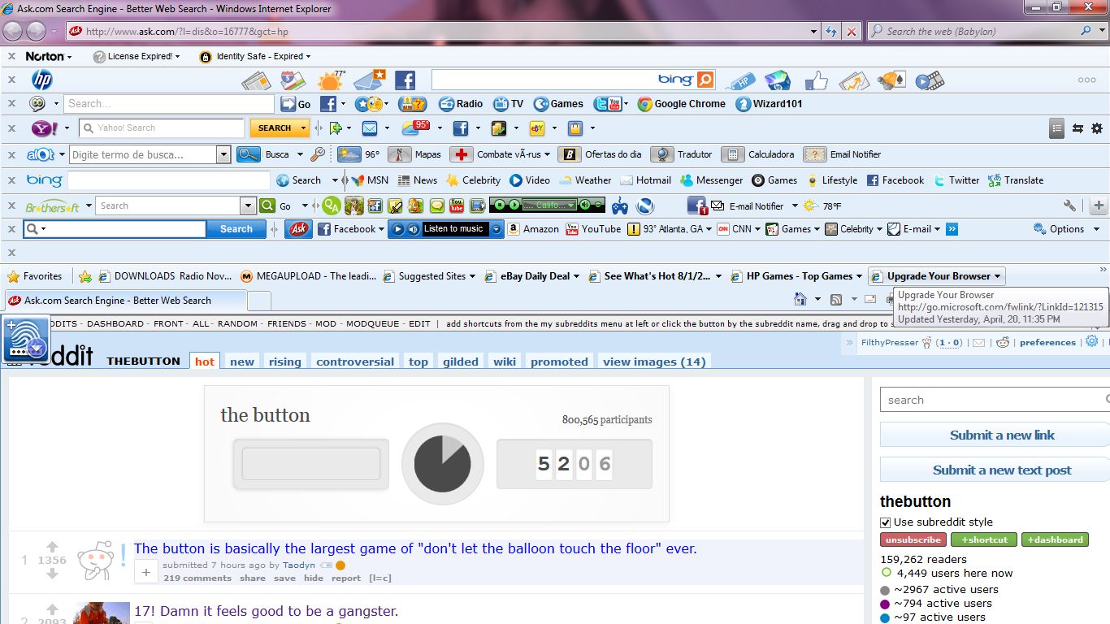This screenshot has height=624, width=1110.
Task: Downvote the gangster post
Action: pyautogui.click(x=52, y=622)
